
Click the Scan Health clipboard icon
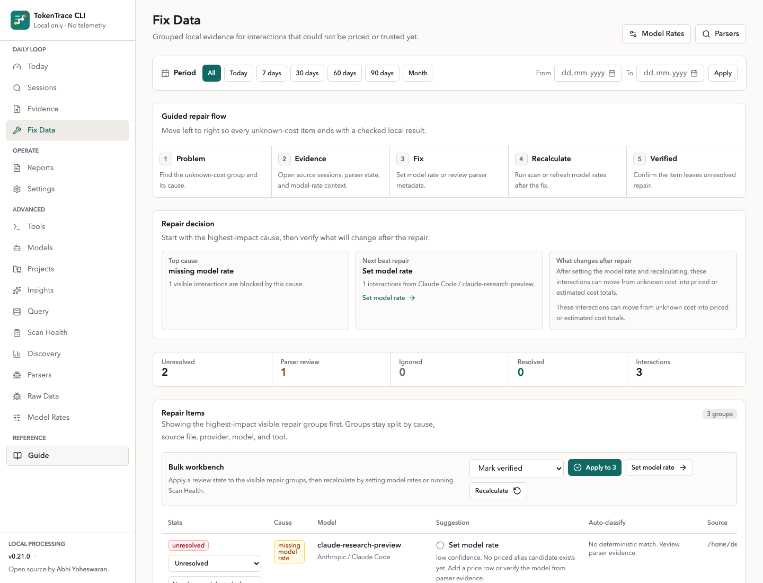(17, 333)
